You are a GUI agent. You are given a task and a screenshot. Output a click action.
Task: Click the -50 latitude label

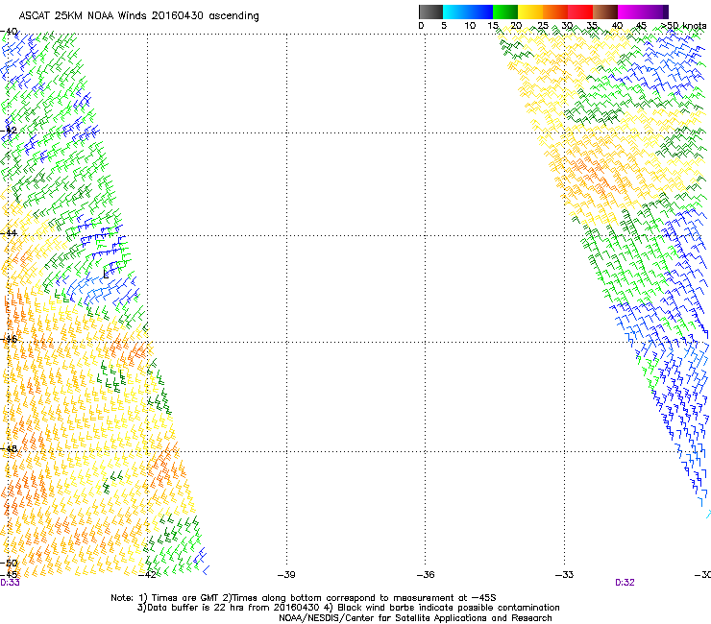click(x=10, y=564)
